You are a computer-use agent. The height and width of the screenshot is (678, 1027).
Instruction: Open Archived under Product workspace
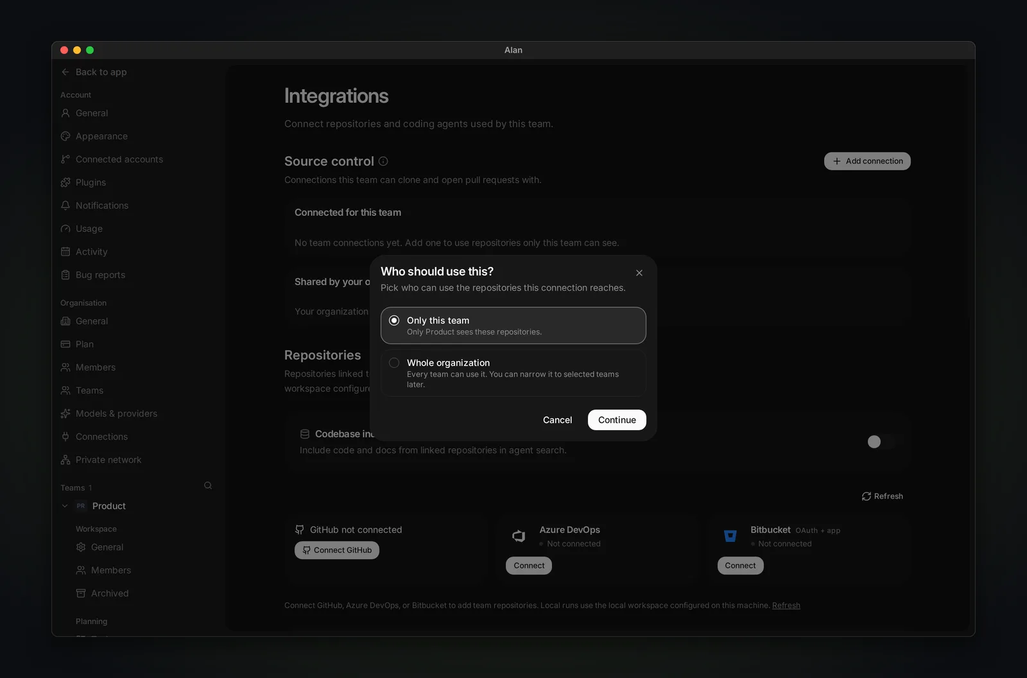click(x=102, y=593)
